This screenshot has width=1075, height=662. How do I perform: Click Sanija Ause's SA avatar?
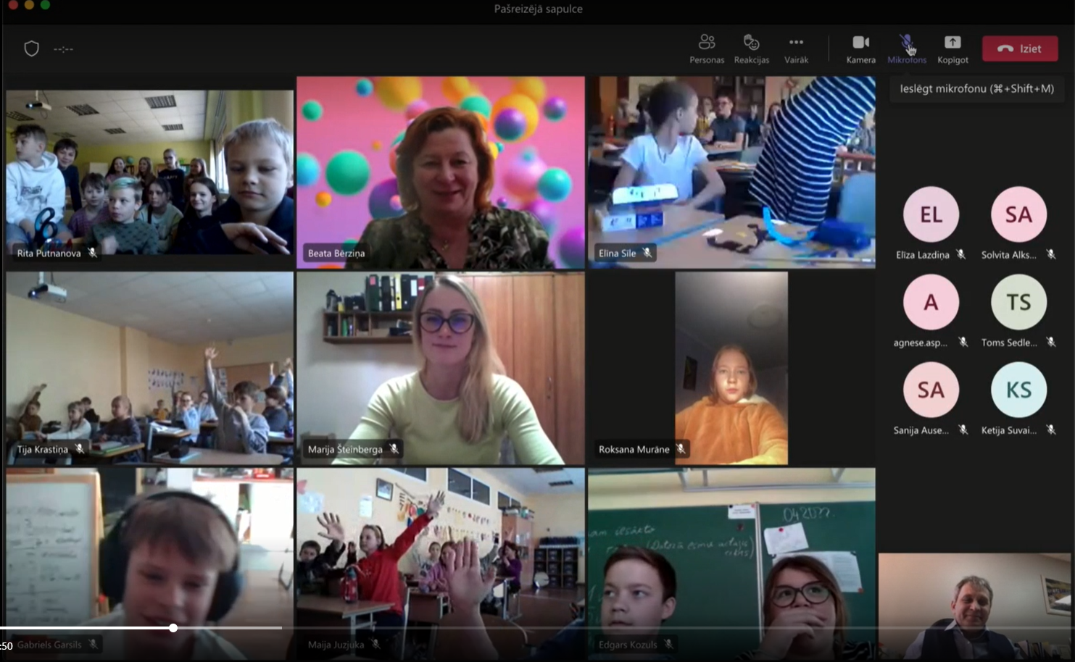click(x=931, y=390)
